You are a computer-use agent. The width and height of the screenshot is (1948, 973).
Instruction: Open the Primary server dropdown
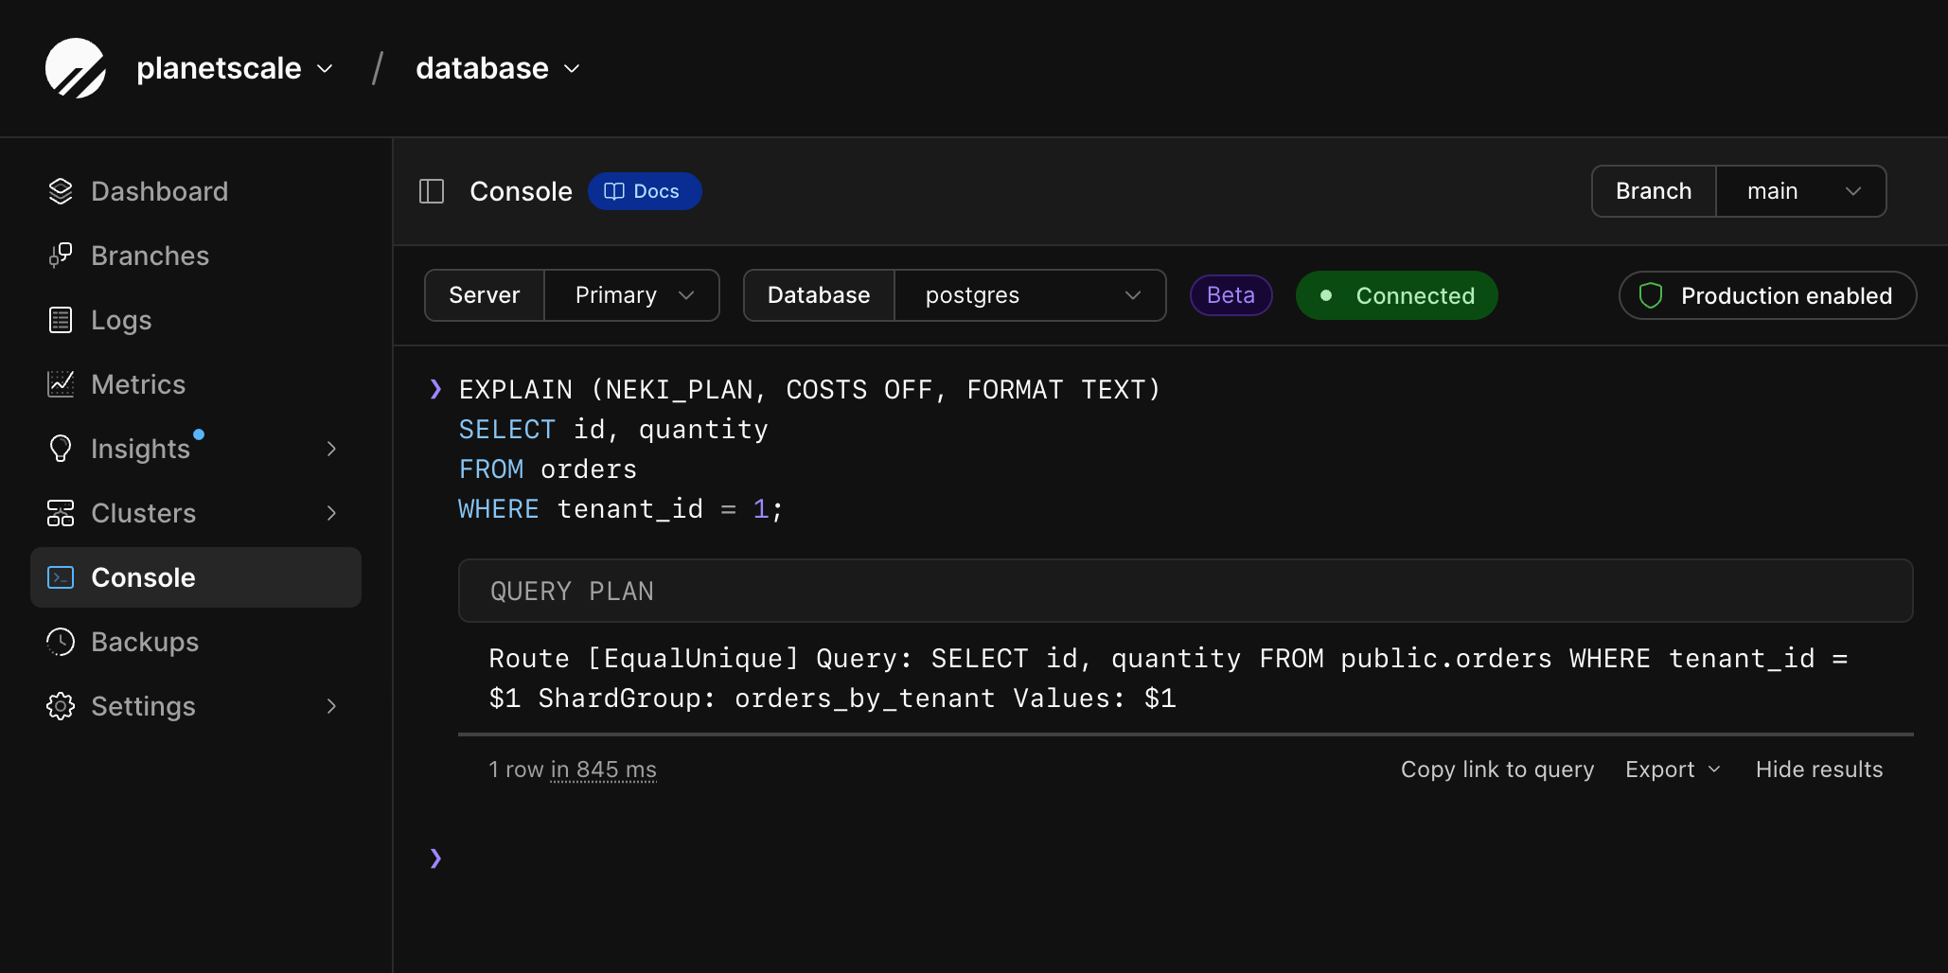[632, 295]
